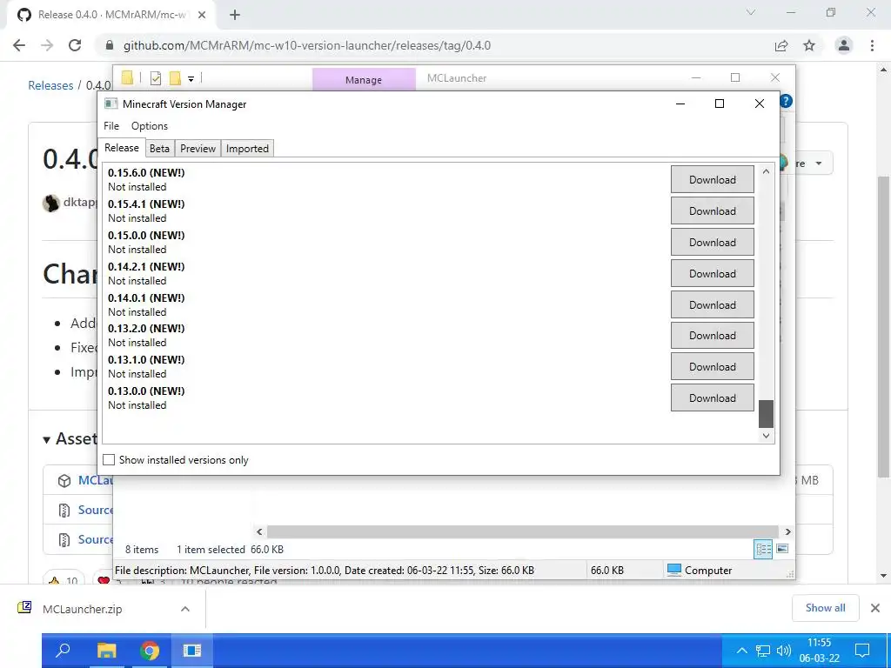Enable Show installed versions only checkbox
The width and height of the screenshot is (891, 668).
109,459
